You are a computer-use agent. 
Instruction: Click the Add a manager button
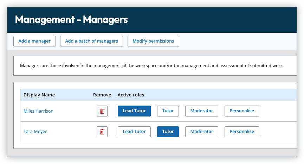coord(34,41)
